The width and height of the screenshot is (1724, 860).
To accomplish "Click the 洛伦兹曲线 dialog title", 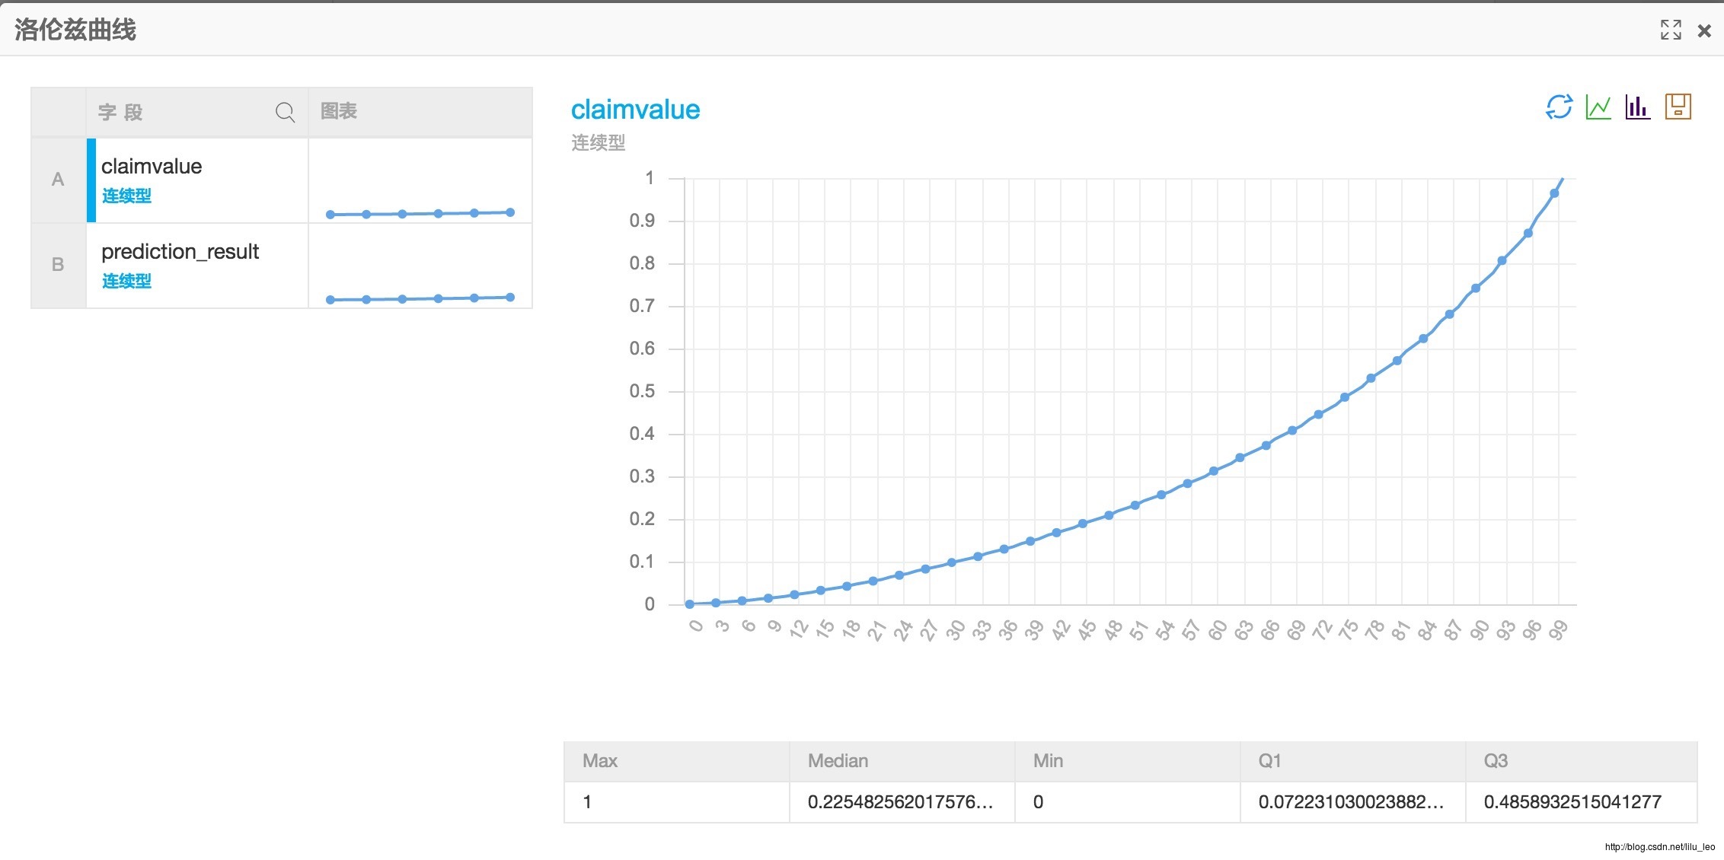I will coord(75,30).
